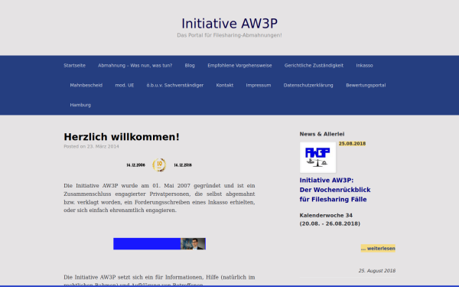Click the 25. August 2018 italic date
The image size is (459, 287).
(376, 271)
